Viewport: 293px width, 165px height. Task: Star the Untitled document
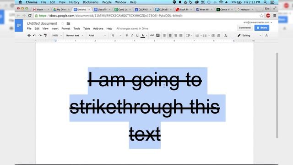[x=63, y=23]
